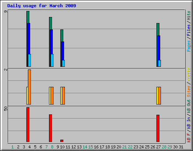Click the tall orange Sites bar for day 4
The image size is (193, 151).
[x=29, y=87]
